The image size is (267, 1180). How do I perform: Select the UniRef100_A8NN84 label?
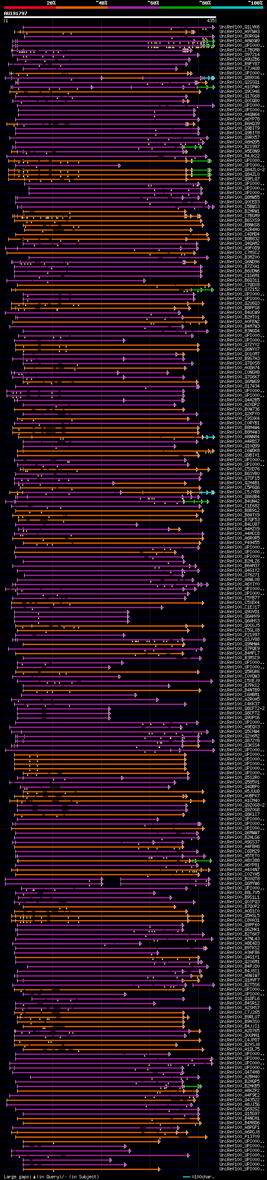(239, 437)
